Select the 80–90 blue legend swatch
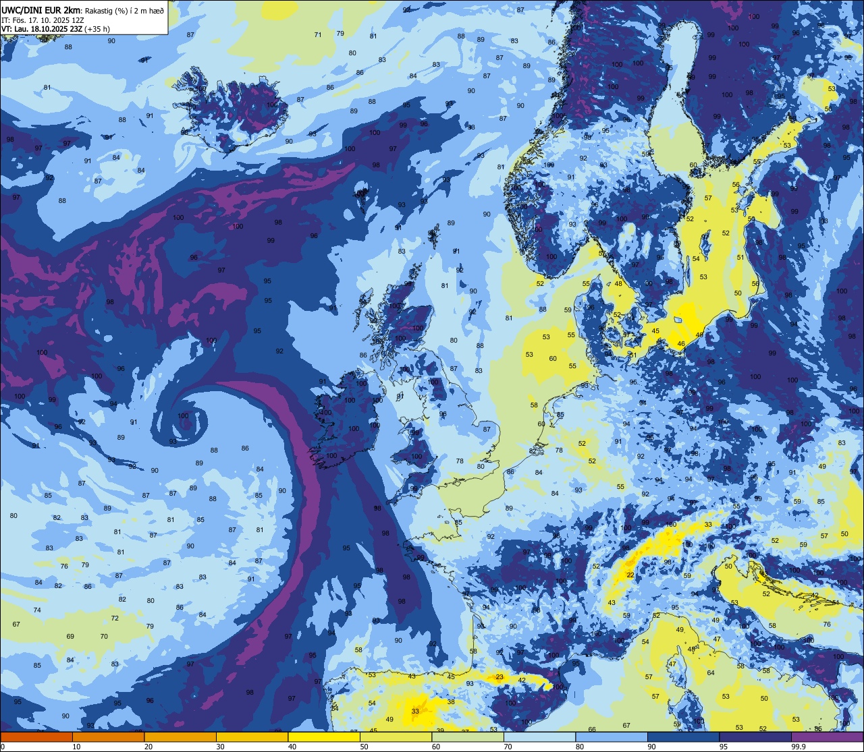Image resolution: width=864 pixels, height=752 pixels. [612, 737]
